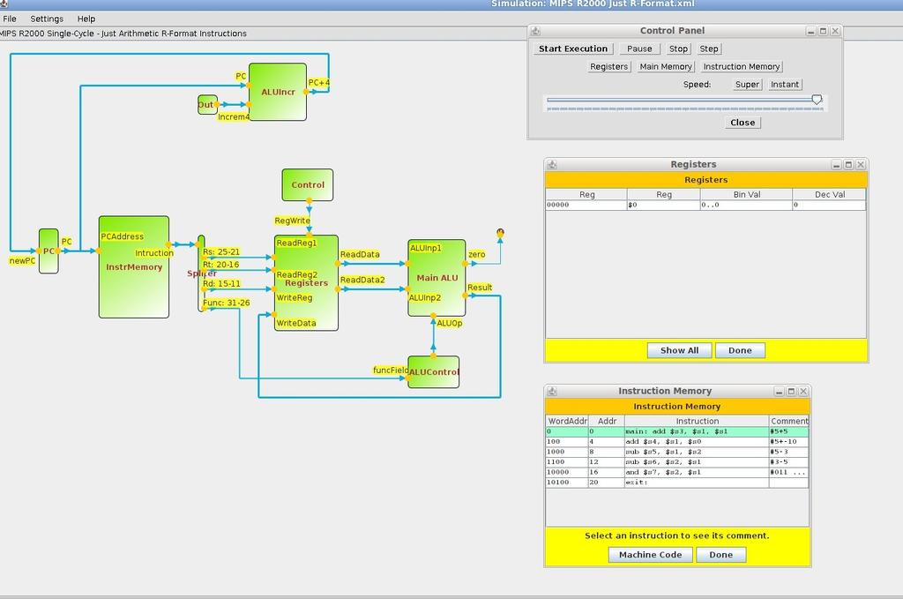The height and width of the screenshot is (599, 903).
Task: Click the WordAddr column header
Action: coord(567,421)
